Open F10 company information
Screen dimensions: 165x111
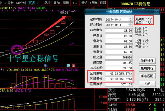75,3
